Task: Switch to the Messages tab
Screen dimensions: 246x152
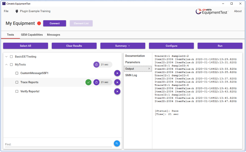Action: 54,35
